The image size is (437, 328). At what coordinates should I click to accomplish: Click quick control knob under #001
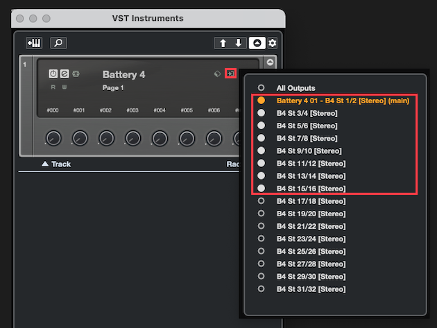(80, 138)
